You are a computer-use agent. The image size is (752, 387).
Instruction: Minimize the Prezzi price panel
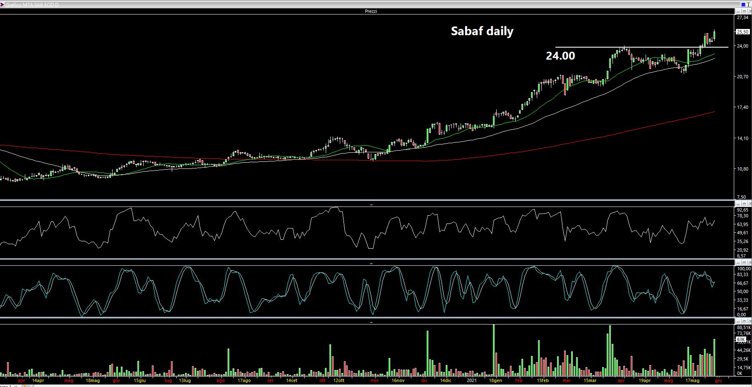pyautogui.click(x=738, y=11)
